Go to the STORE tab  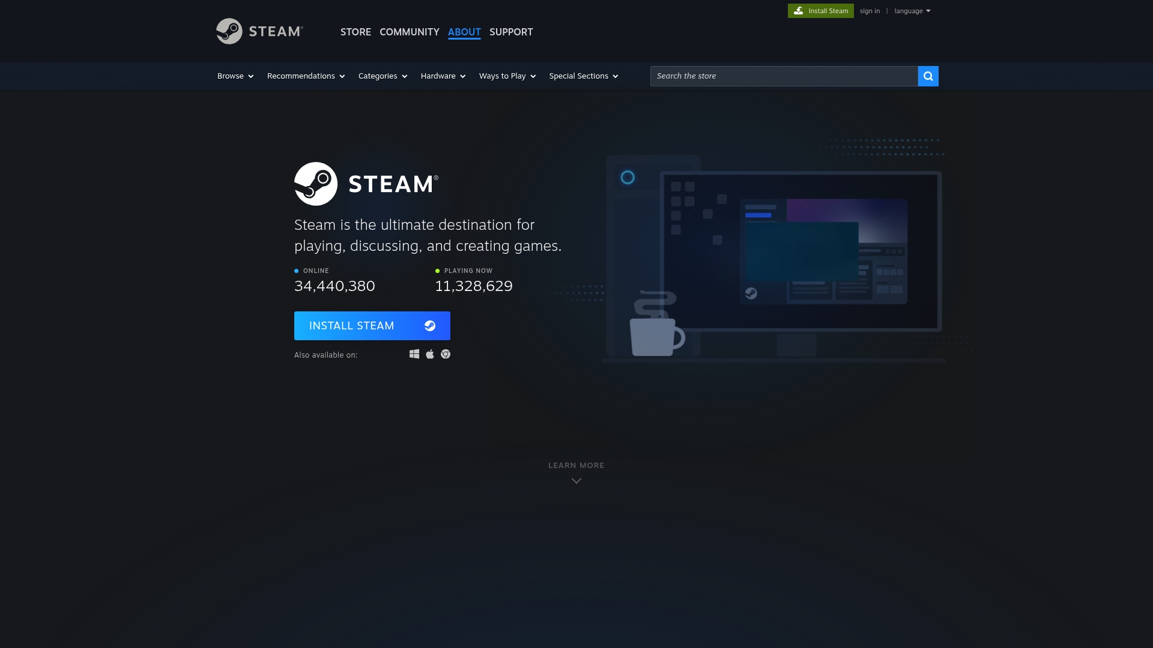356,32
